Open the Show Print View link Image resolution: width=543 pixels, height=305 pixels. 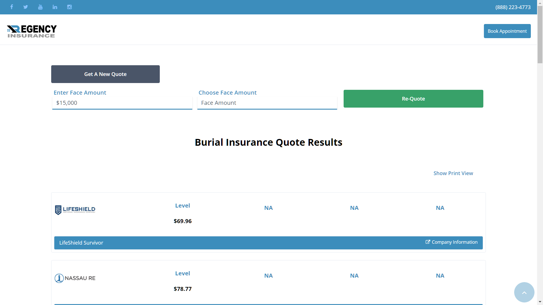(453, 173)
